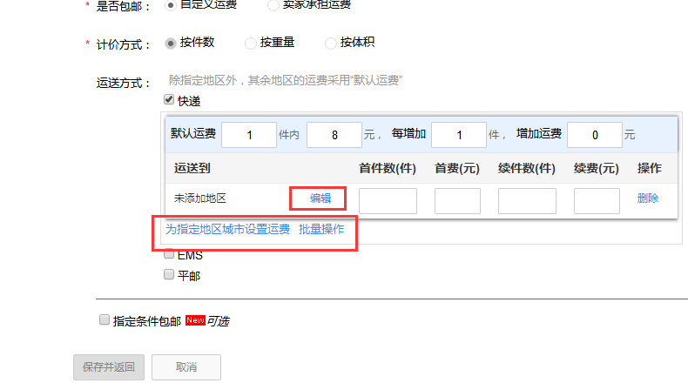
Task: Choose 按重量 pricing method
Action: click(251, 43)
